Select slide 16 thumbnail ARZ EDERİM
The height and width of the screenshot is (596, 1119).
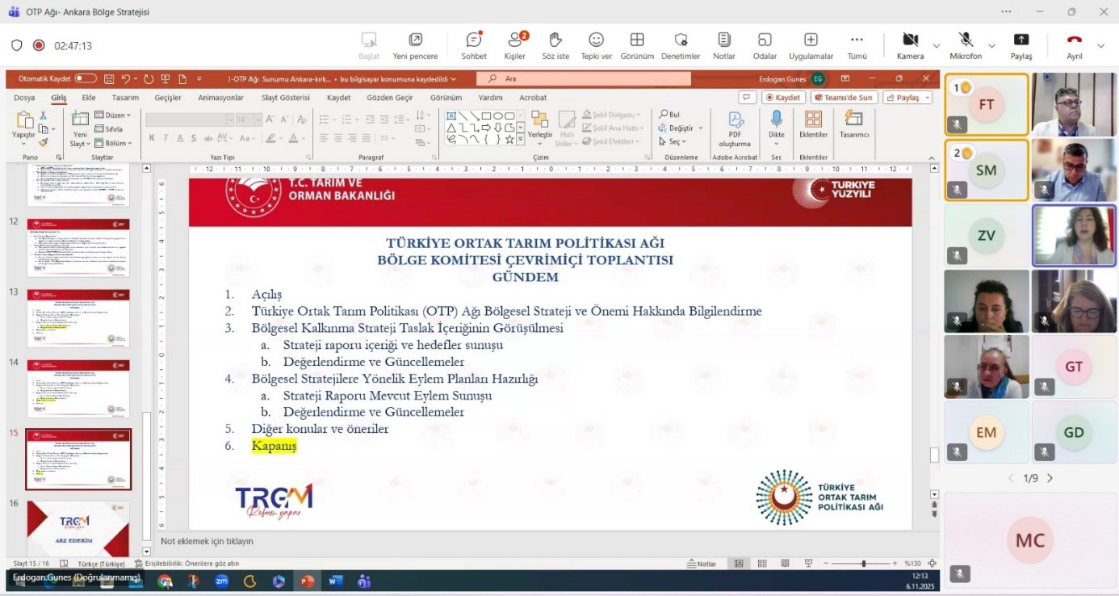coord(78,528)
